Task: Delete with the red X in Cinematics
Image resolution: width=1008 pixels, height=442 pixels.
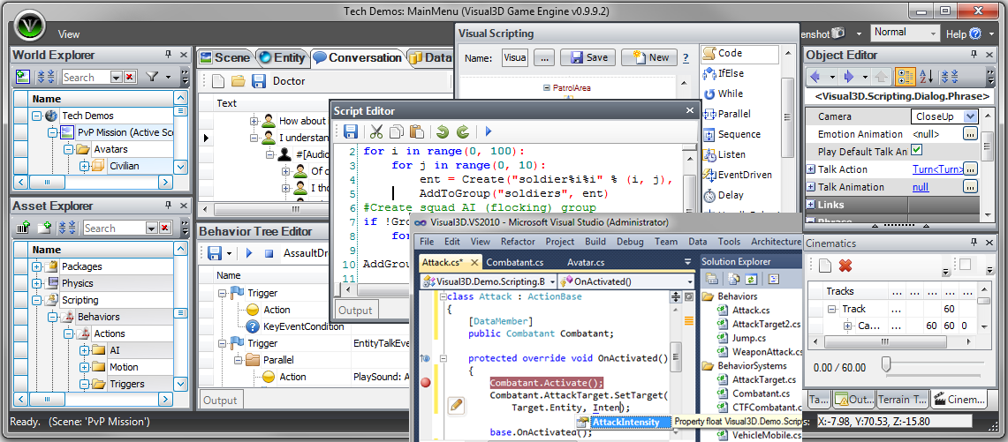Action: point(845,266)
